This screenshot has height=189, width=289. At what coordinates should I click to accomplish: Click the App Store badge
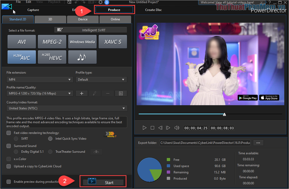pyautogui.click(x=269, y=98)
